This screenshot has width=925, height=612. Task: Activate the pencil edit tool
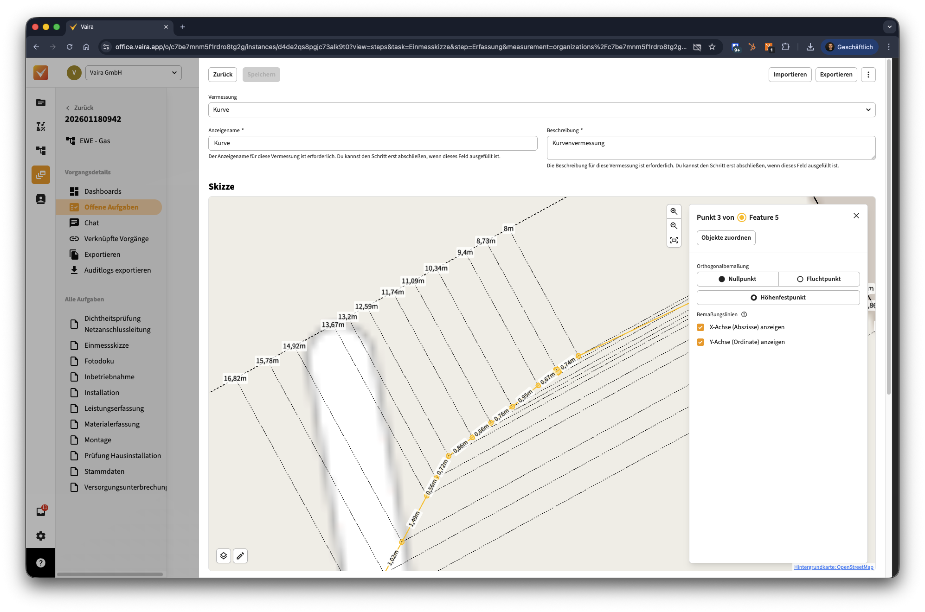pos(240,555)
